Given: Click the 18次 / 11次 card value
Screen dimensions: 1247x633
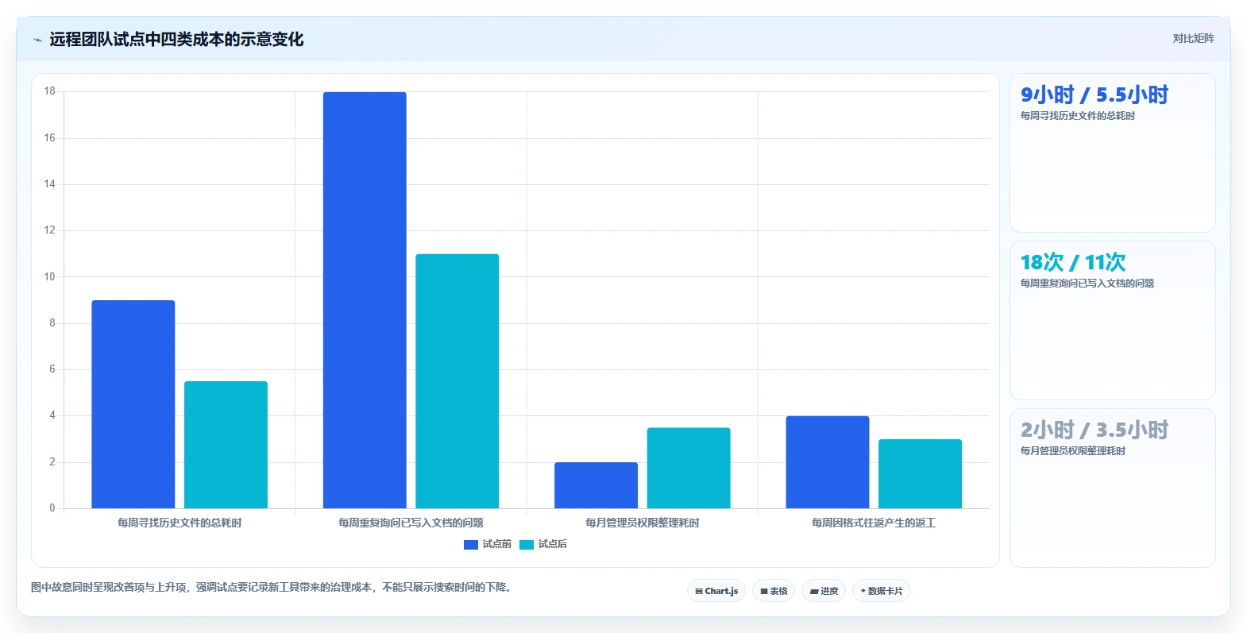Looking at the screenshot, I should [x=1073, y=263].
